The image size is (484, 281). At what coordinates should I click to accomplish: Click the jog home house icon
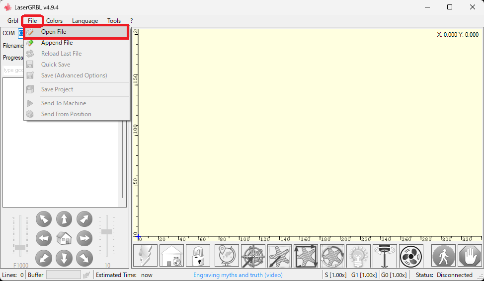[64, 238]
